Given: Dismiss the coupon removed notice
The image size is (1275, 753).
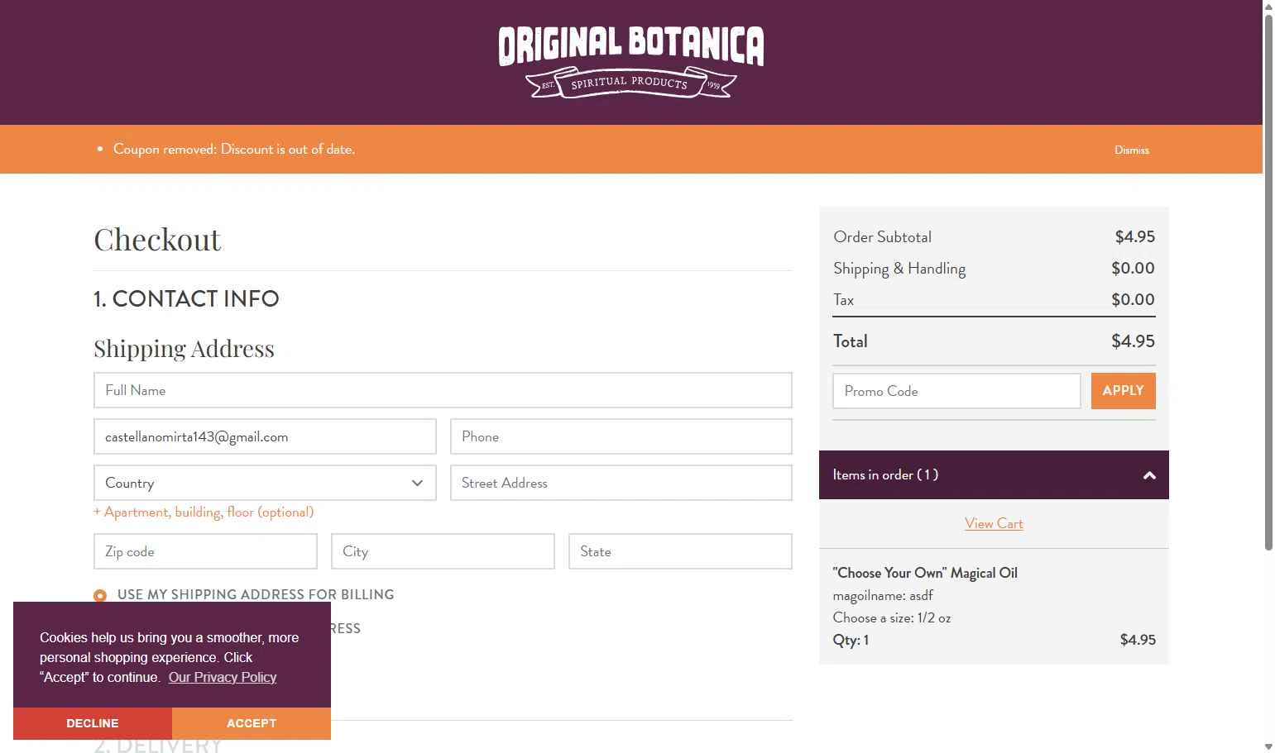Looking at the screenshot, I should pos(1131,150).
